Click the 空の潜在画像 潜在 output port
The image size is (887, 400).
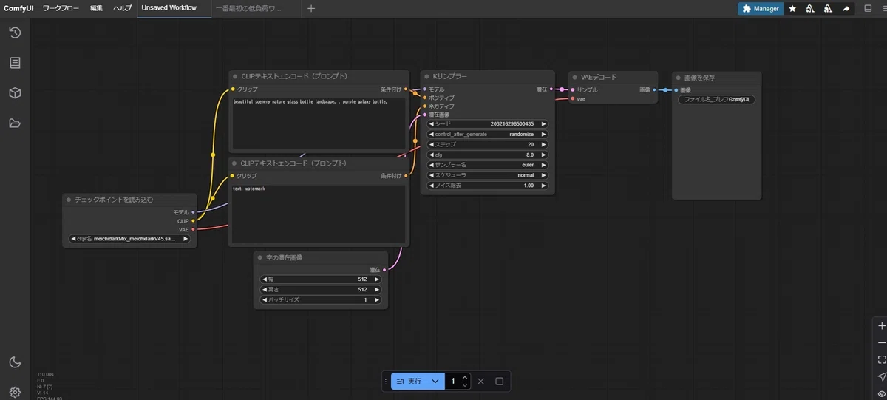click(x=385, y=270)
